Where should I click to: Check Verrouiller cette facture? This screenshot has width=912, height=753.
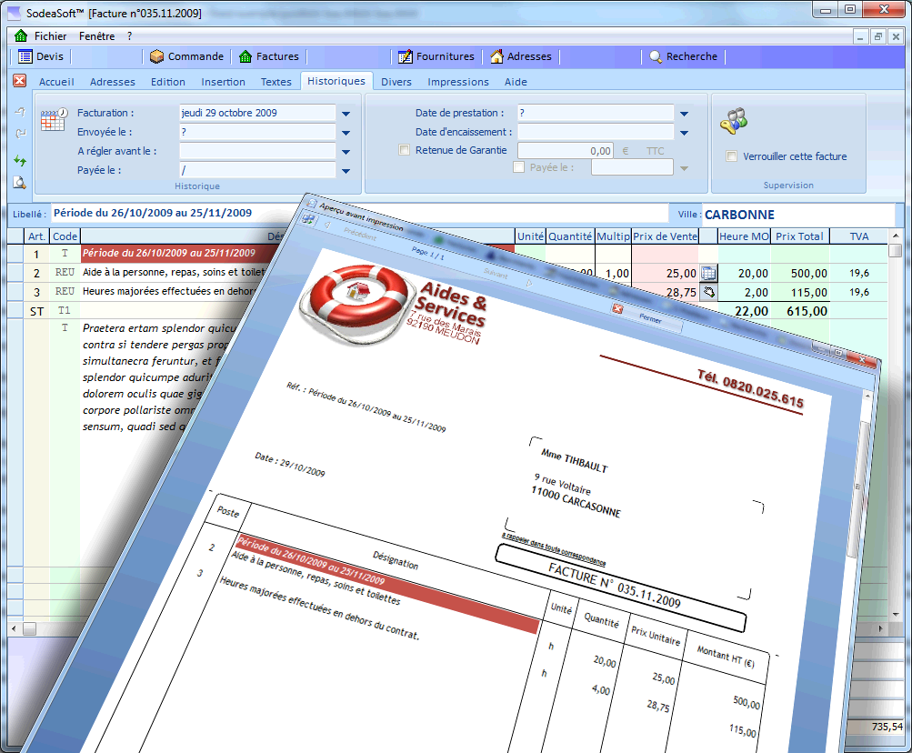pos(732,156)
